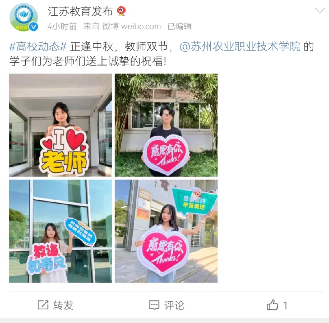Click the 已编辑 edited label
Viewport: 329px width, 323px height.
tap(180, 26)
